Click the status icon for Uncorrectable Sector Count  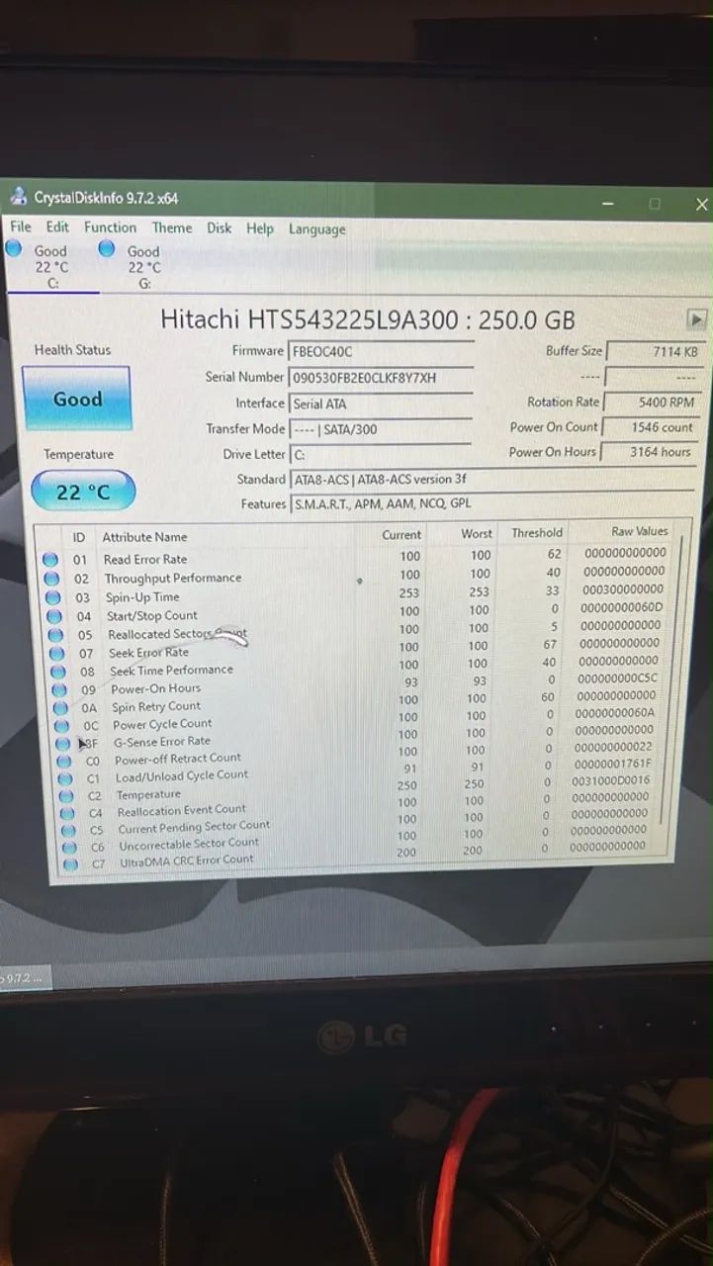69,849
